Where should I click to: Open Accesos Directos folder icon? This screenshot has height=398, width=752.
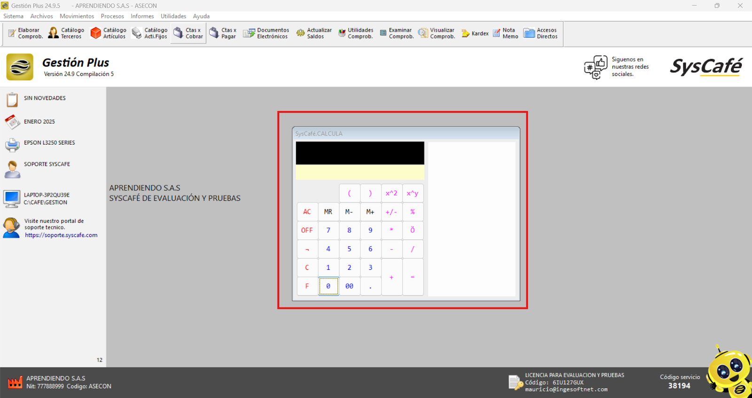[529, 33]
